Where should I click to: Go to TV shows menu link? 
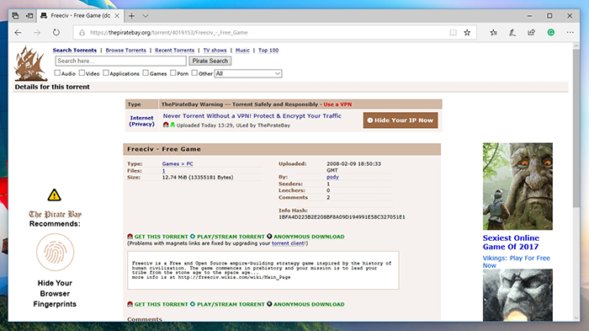[x=215, y=50]
